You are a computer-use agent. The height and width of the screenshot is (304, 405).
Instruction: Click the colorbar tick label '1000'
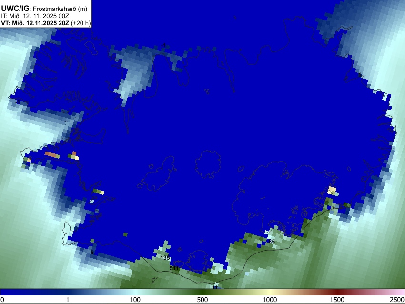coord(270,300)
